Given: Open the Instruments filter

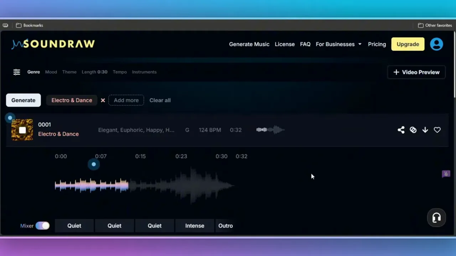Looking at the screenshot, I should (x=144, y=72).
